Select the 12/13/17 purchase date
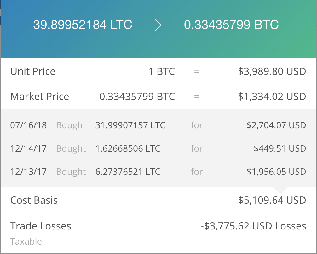The height and width of the screenshot is (254, 317). click(28, 172)
